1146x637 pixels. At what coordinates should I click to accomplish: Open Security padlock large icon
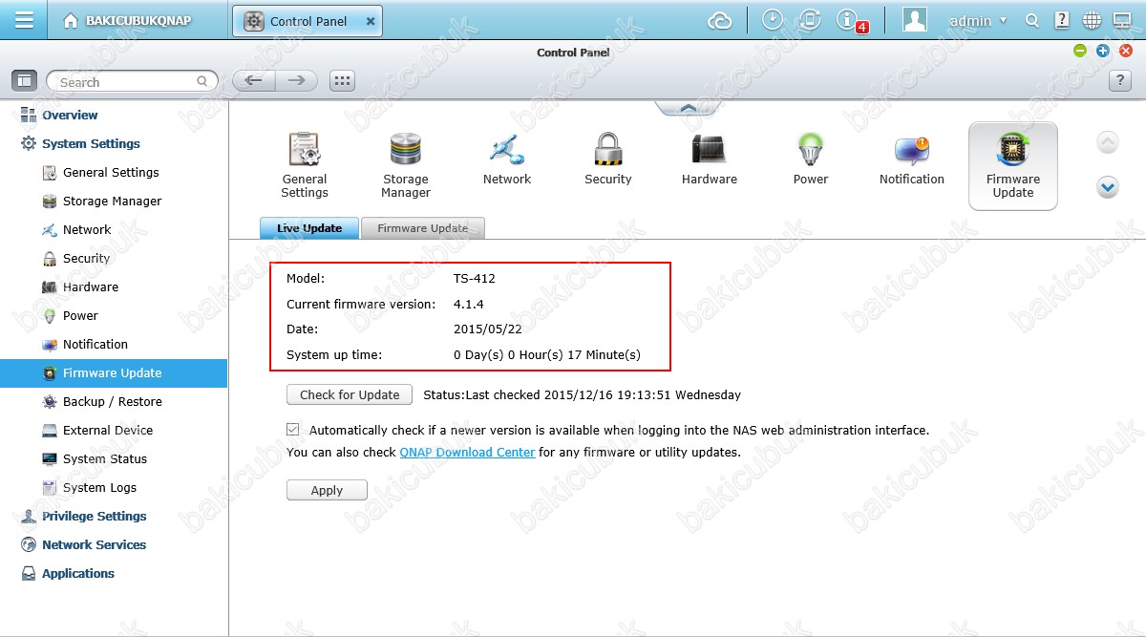click(x=608, y=159)
